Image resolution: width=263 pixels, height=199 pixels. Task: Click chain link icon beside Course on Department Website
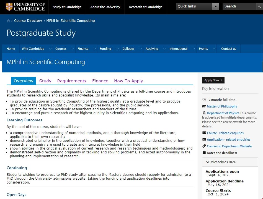coord(204,146)
